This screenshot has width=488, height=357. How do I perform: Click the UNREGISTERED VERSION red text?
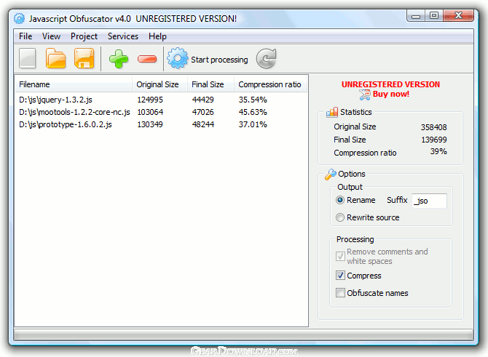coord(390,84)
